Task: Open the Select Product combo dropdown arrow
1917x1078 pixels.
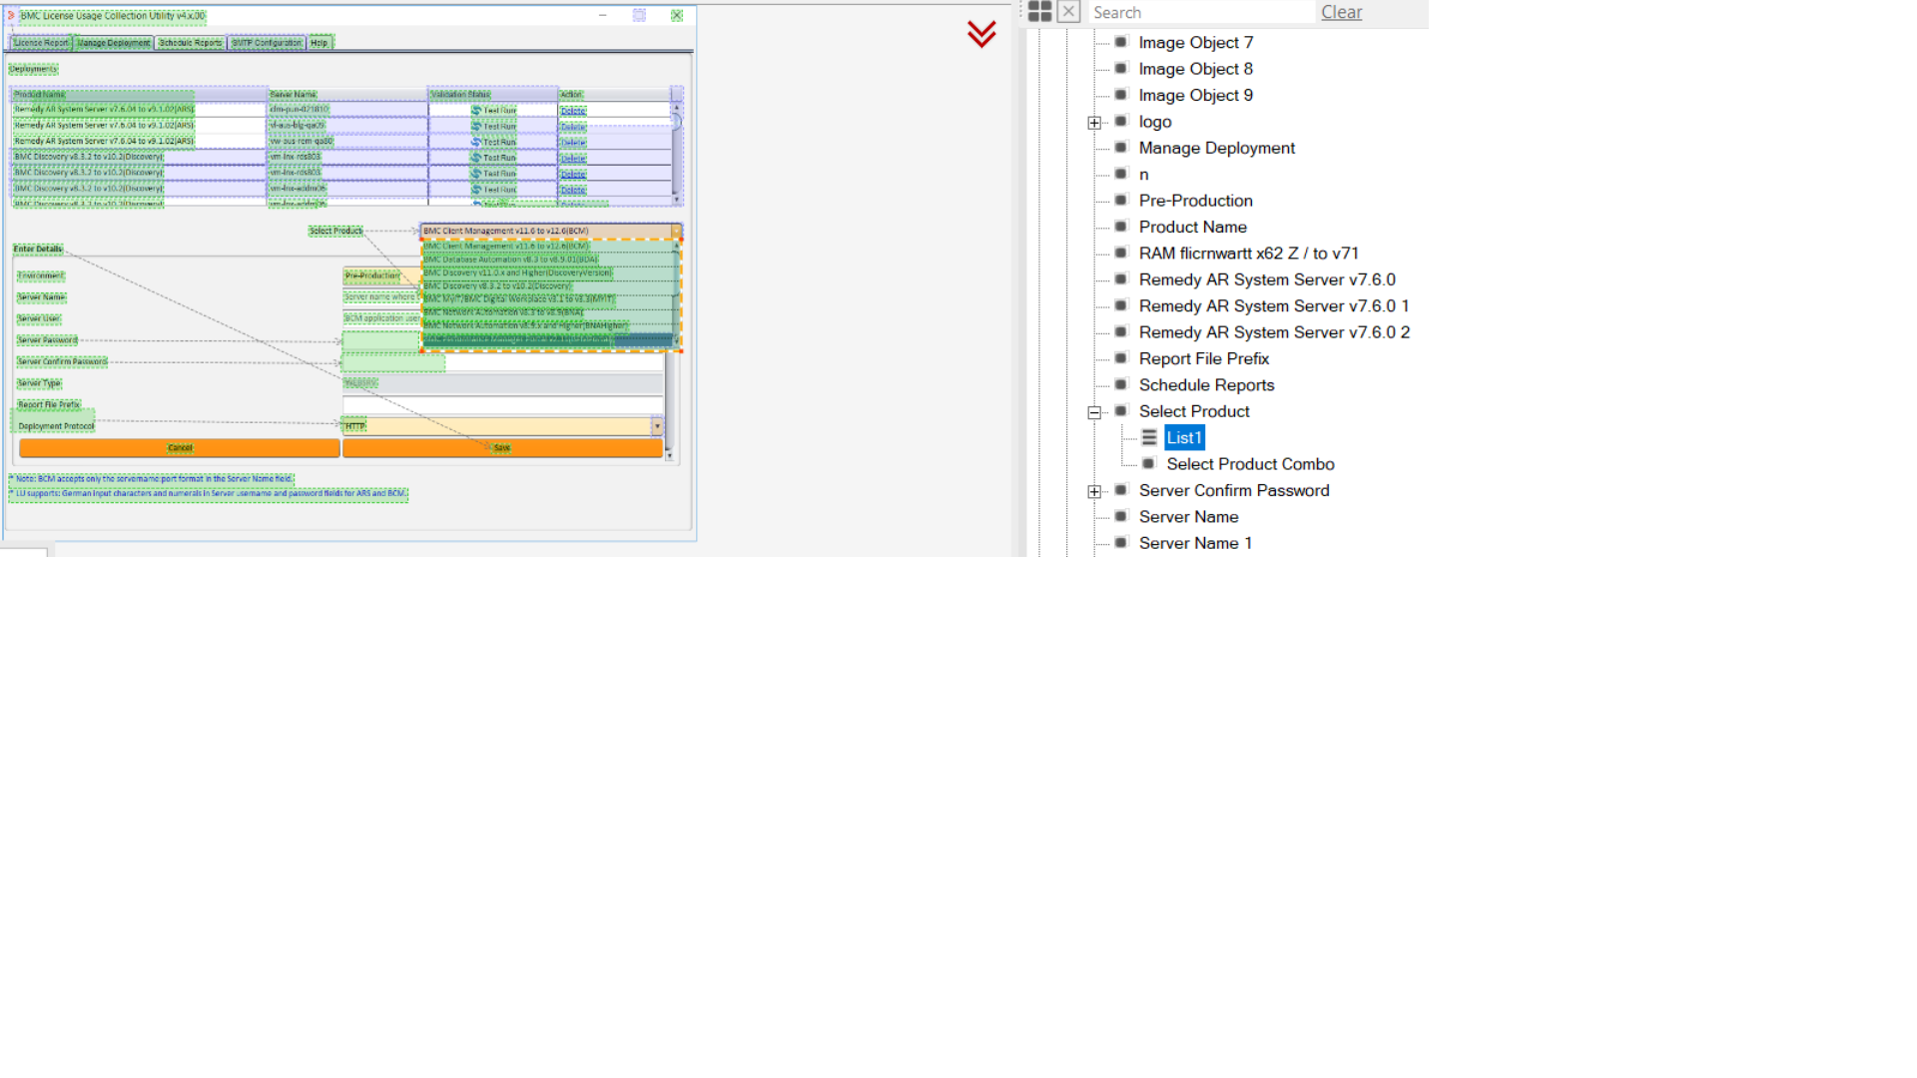Action: click(676, 231)
